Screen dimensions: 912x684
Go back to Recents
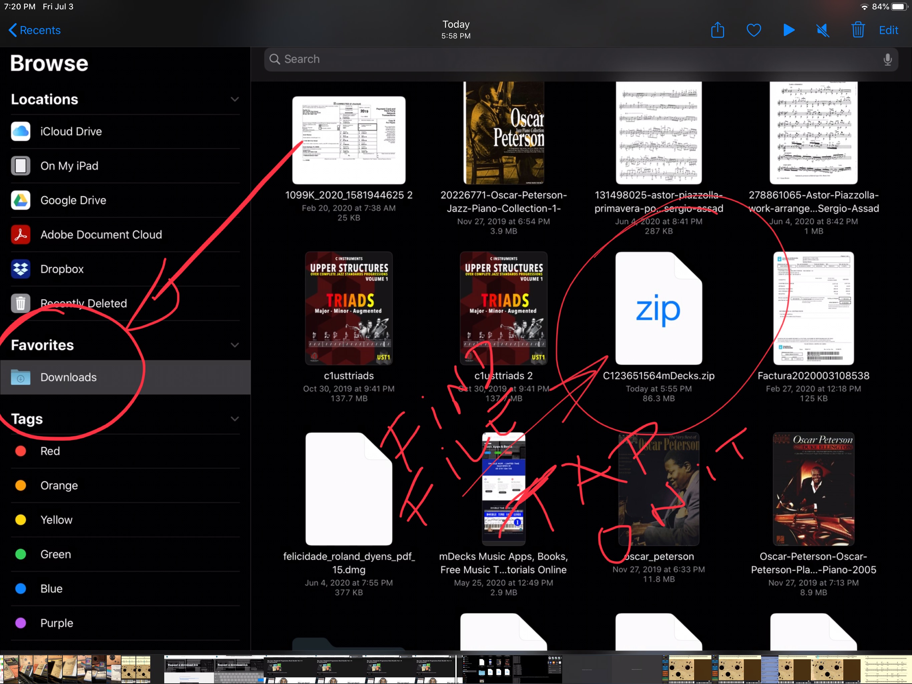coord(35,30)
